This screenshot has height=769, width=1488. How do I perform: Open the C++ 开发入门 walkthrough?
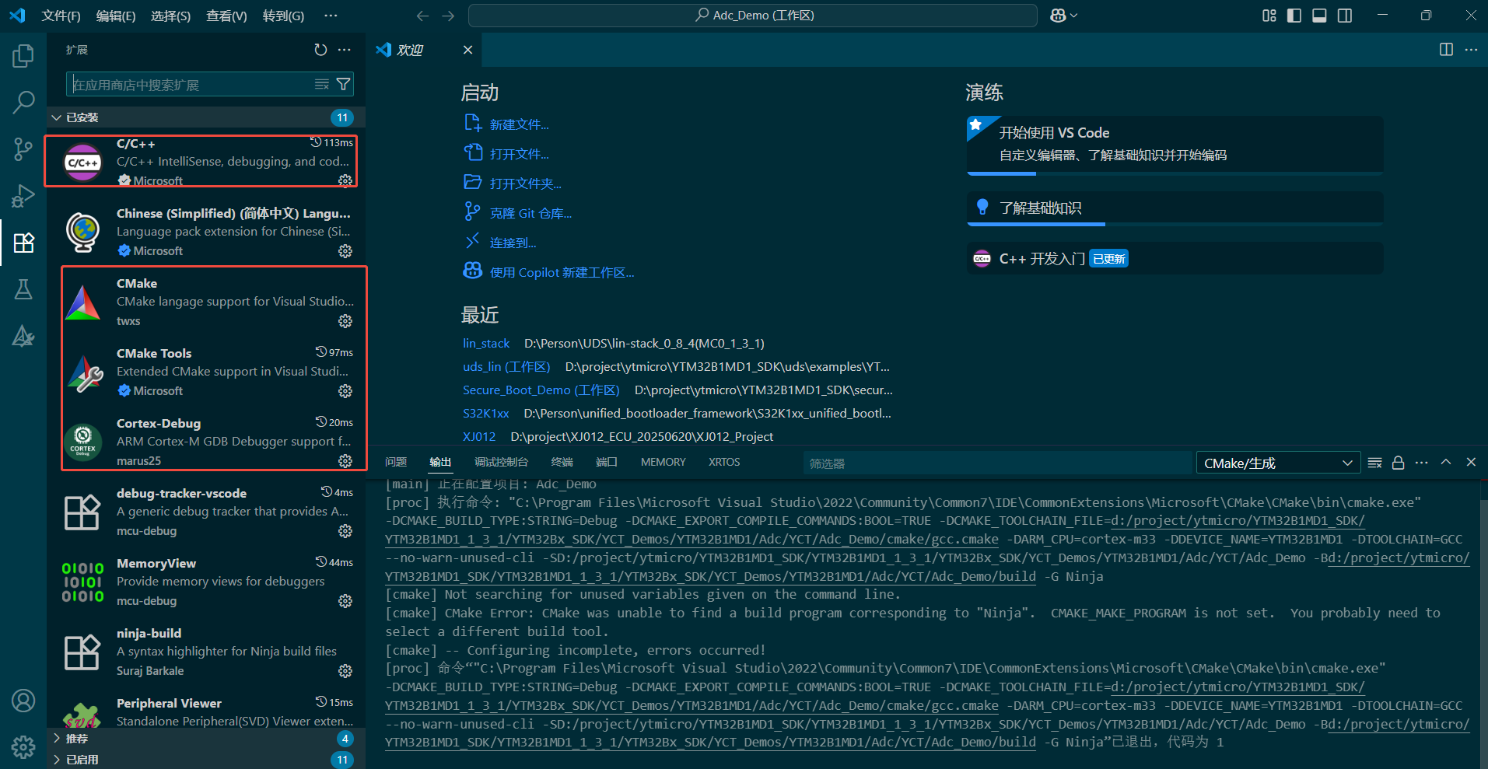click(x=1175, y=258)
